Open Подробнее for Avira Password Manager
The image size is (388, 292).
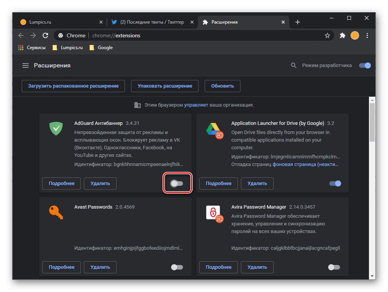pyautogui.click(x=218, y=267)
